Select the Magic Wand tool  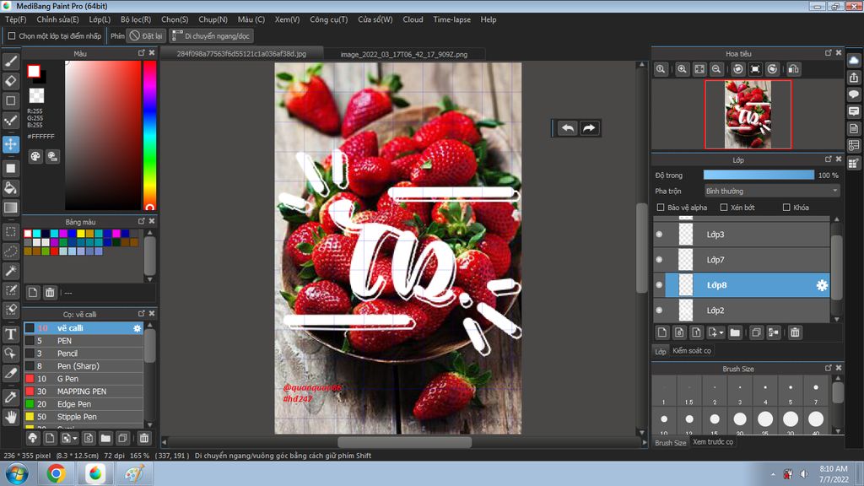tap(10, 271)
